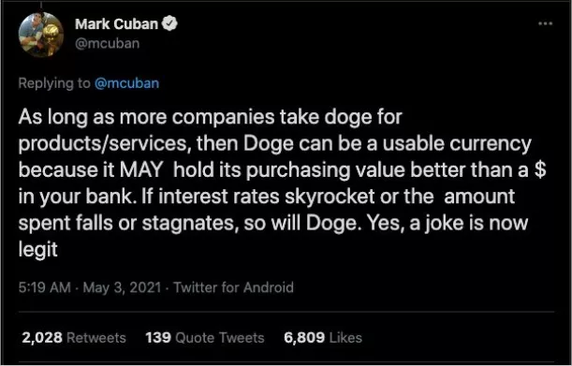
Task: View the 2,028 Retweets list
Action: 74,338
